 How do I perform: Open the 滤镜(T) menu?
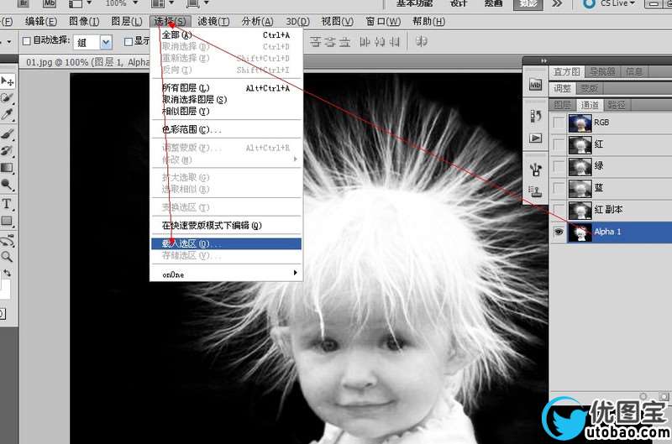coord(213,21)
